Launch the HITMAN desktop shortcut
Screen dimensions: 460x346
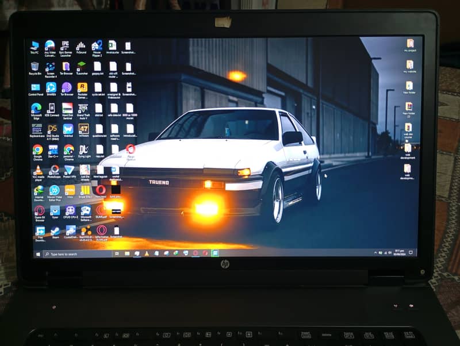(x=84, y=129)
